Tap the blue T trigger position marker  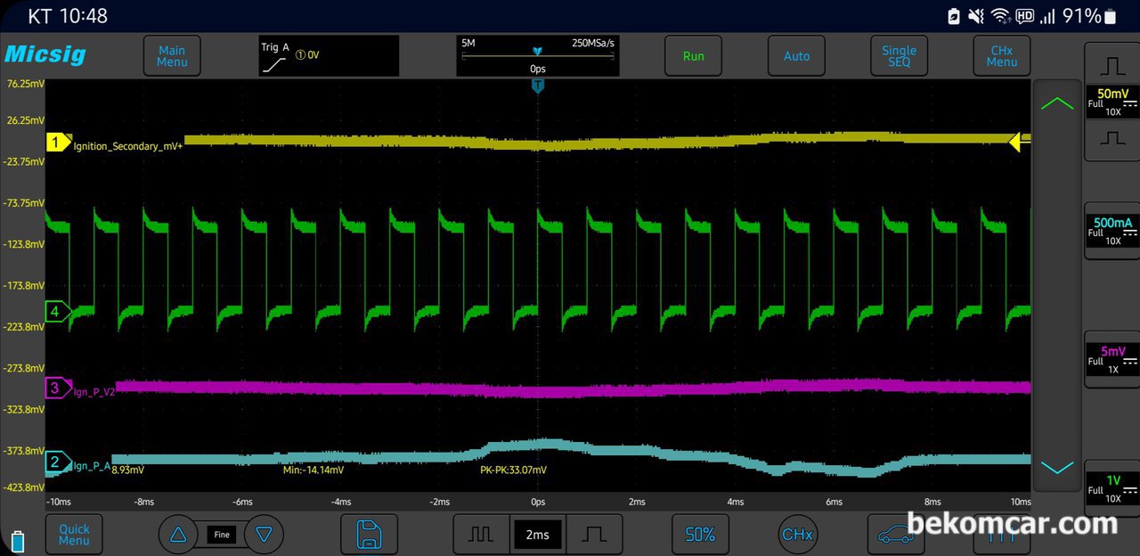[538, 86]
